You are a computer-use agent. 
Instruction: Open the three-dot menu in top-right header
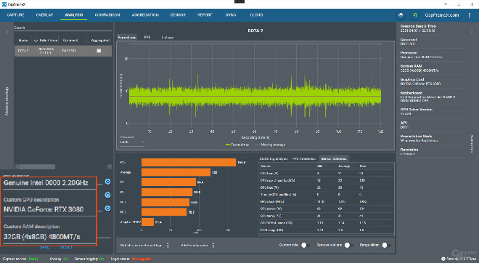(x=470, y=15)
